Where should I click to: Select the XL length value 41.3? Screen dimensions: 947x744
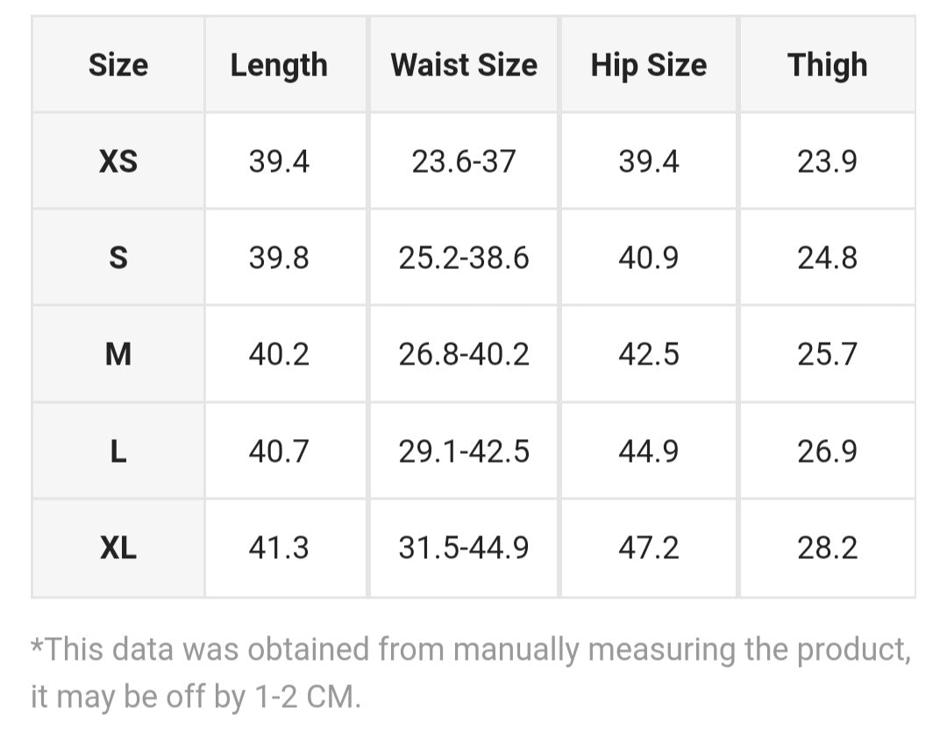click(279, 549)
